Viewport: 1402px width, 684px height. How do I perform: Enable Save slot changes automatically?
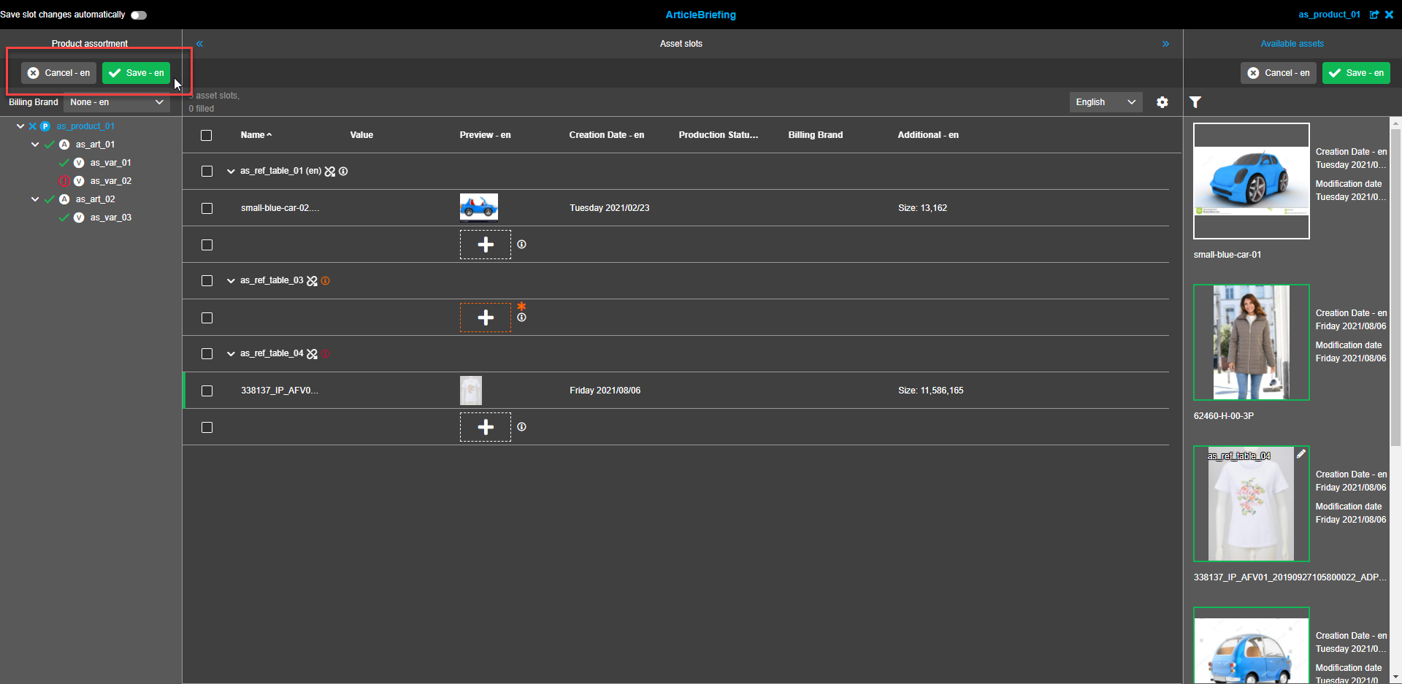pos(138,15)
